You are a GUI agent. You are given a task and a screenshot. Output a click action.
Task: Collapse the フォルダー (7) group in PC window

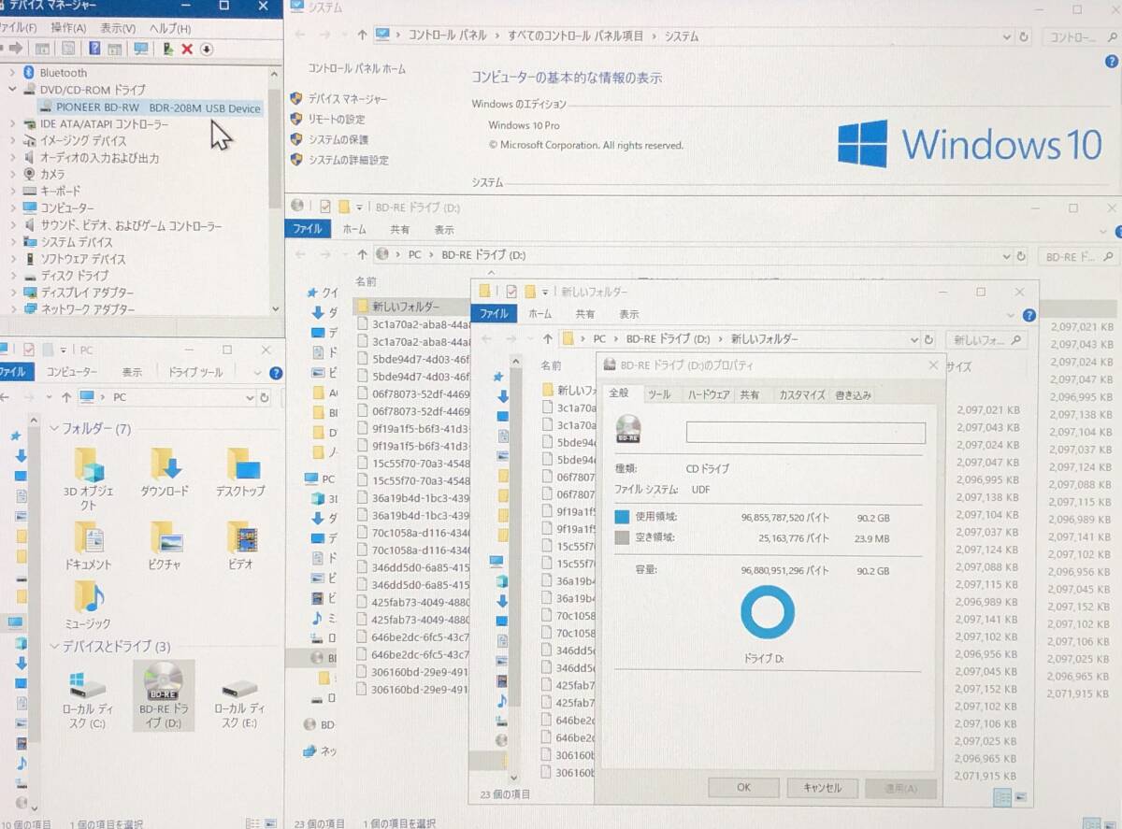pyautogui.click(x=55, y=428)
